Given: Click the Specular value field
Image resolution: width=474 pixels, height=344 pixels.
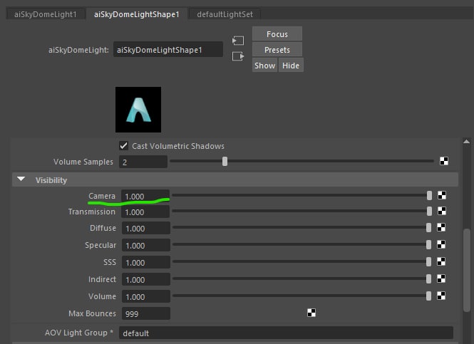Looking at the screenshot, I should (x=146, y=245).
